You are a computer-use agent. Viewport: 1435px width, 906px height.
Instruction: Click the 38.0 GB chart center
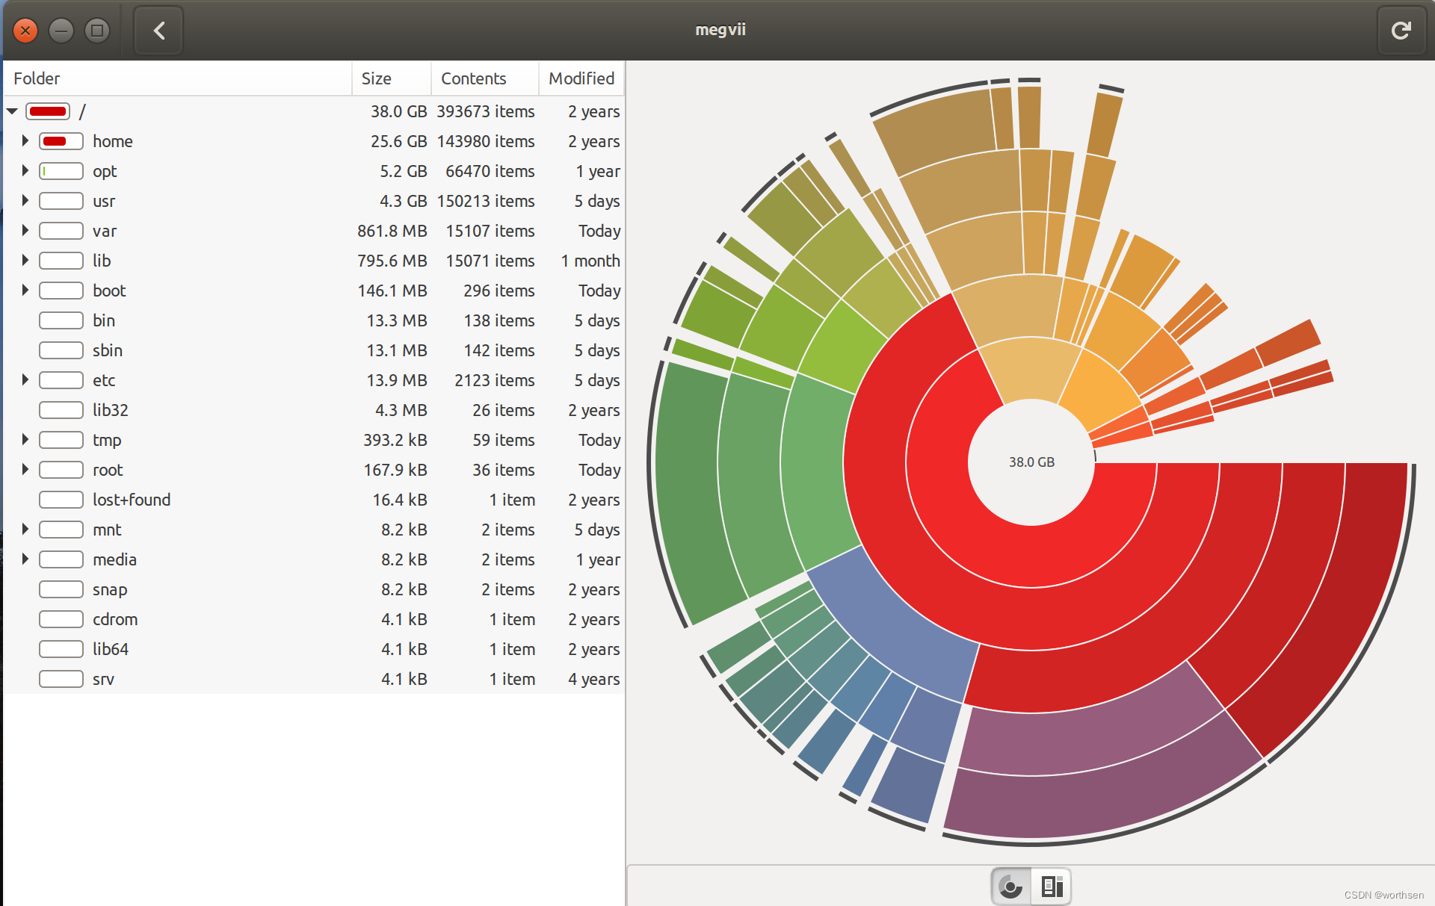tap(1031, 462)
